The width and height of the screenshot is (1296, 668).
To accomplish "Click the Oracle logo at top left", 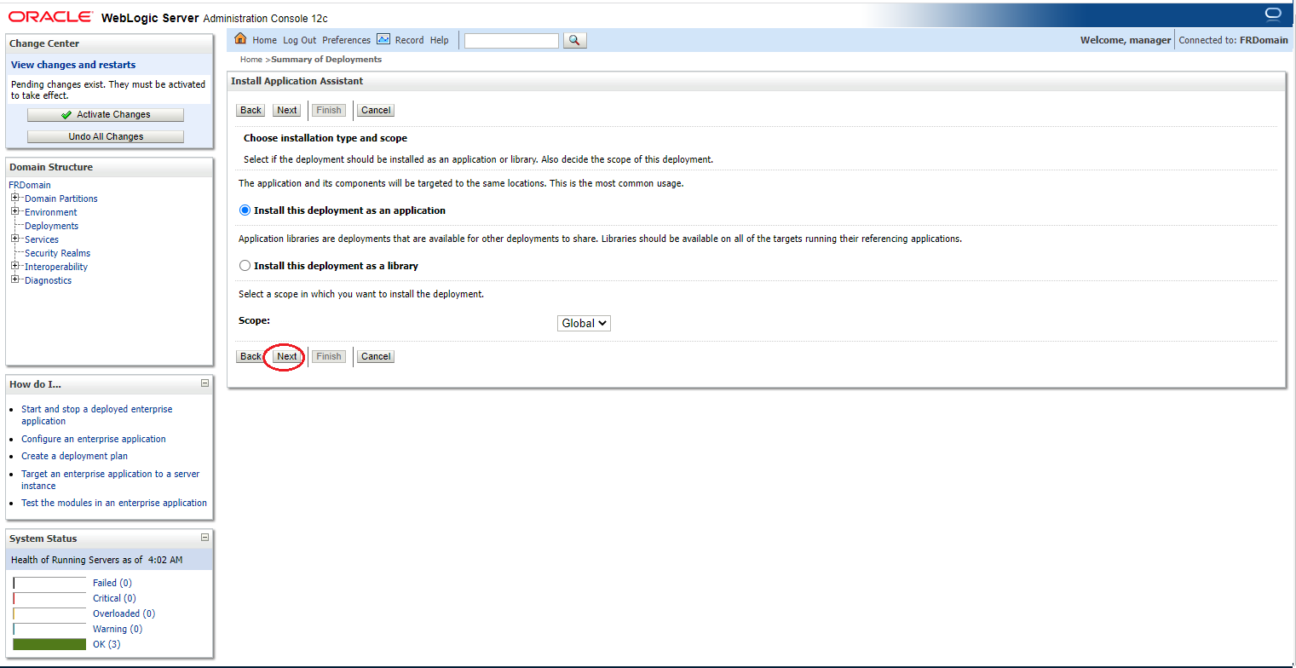I will click(x=49, y=17).
